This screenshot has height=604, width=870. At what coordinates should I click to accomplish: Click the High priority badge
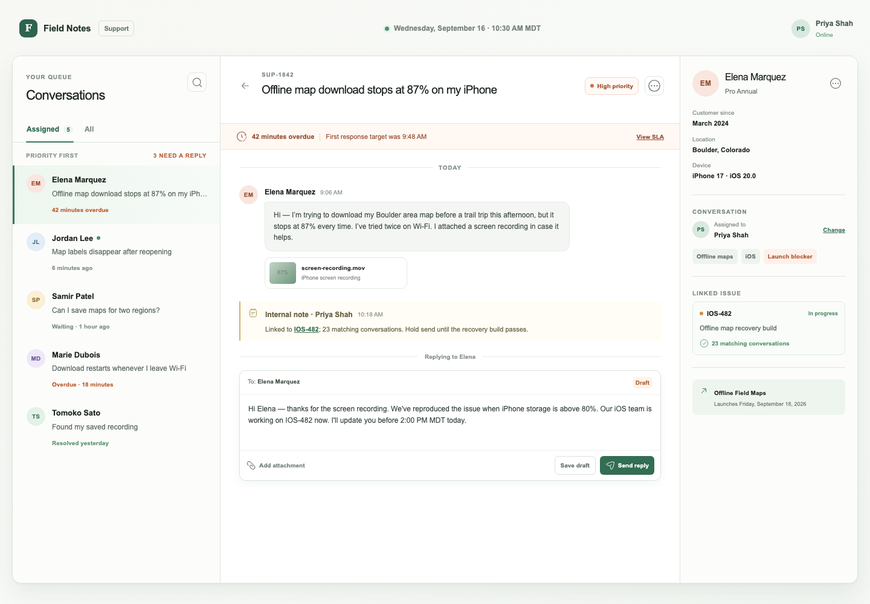[611, 86]
